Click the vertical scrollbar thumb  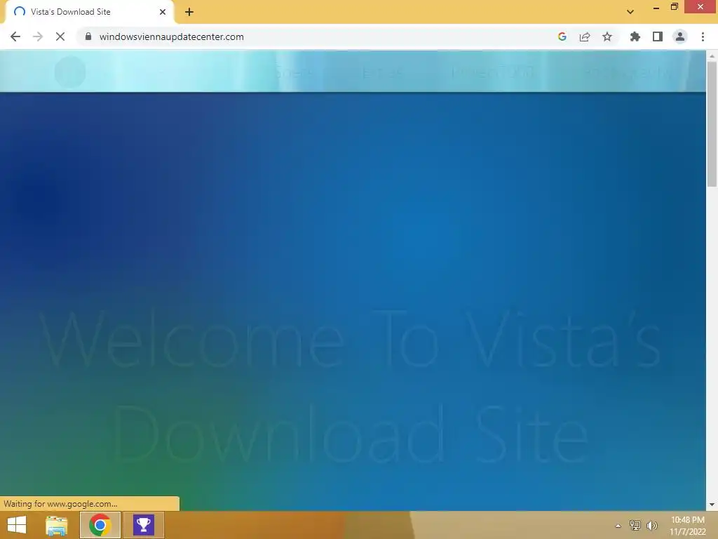click(712, 124)
